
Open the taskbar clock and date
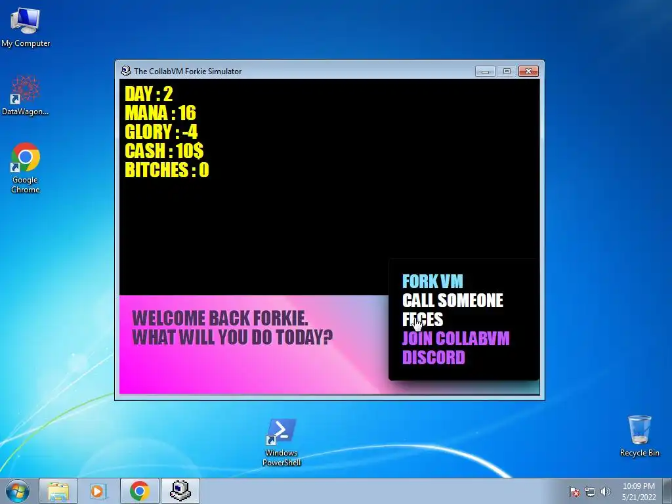pos(639,492)
